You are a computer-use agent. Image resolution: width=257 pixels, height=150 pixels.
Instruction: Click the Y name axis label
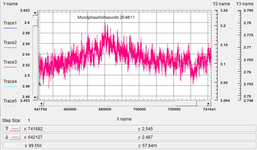point(10,4)
